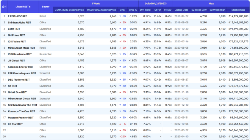Select NH Prime REIT name
This screenshot has width=250, height=140.
(x=16, y=35)
